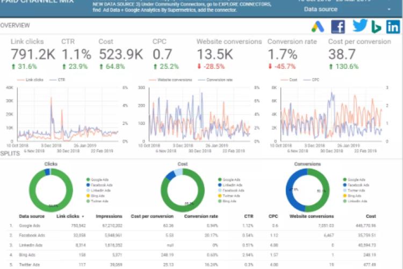Click Facebook Ads legend entry in Clicks chart
403x269 pixels.
point(99,185)
